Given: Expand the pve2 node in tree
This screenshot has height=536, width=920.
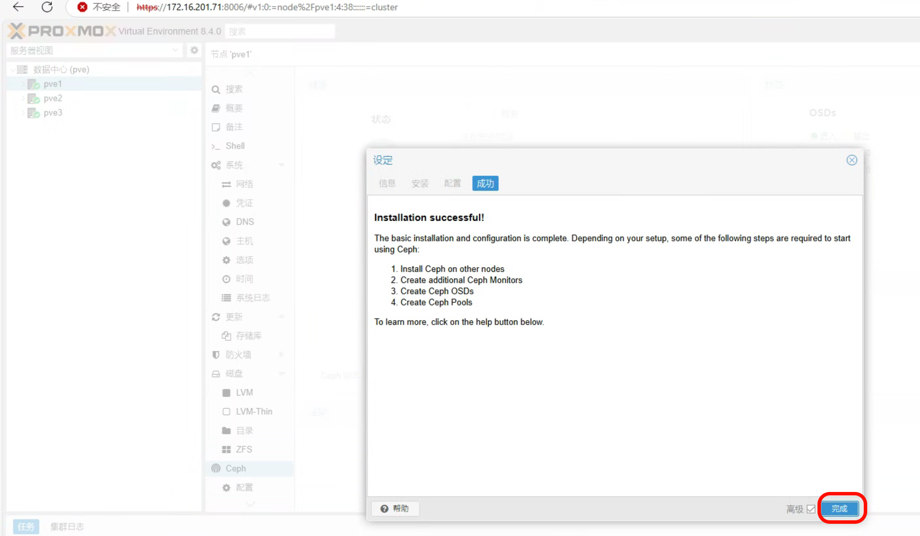Looking at the screenshot, I should [23, 98].
